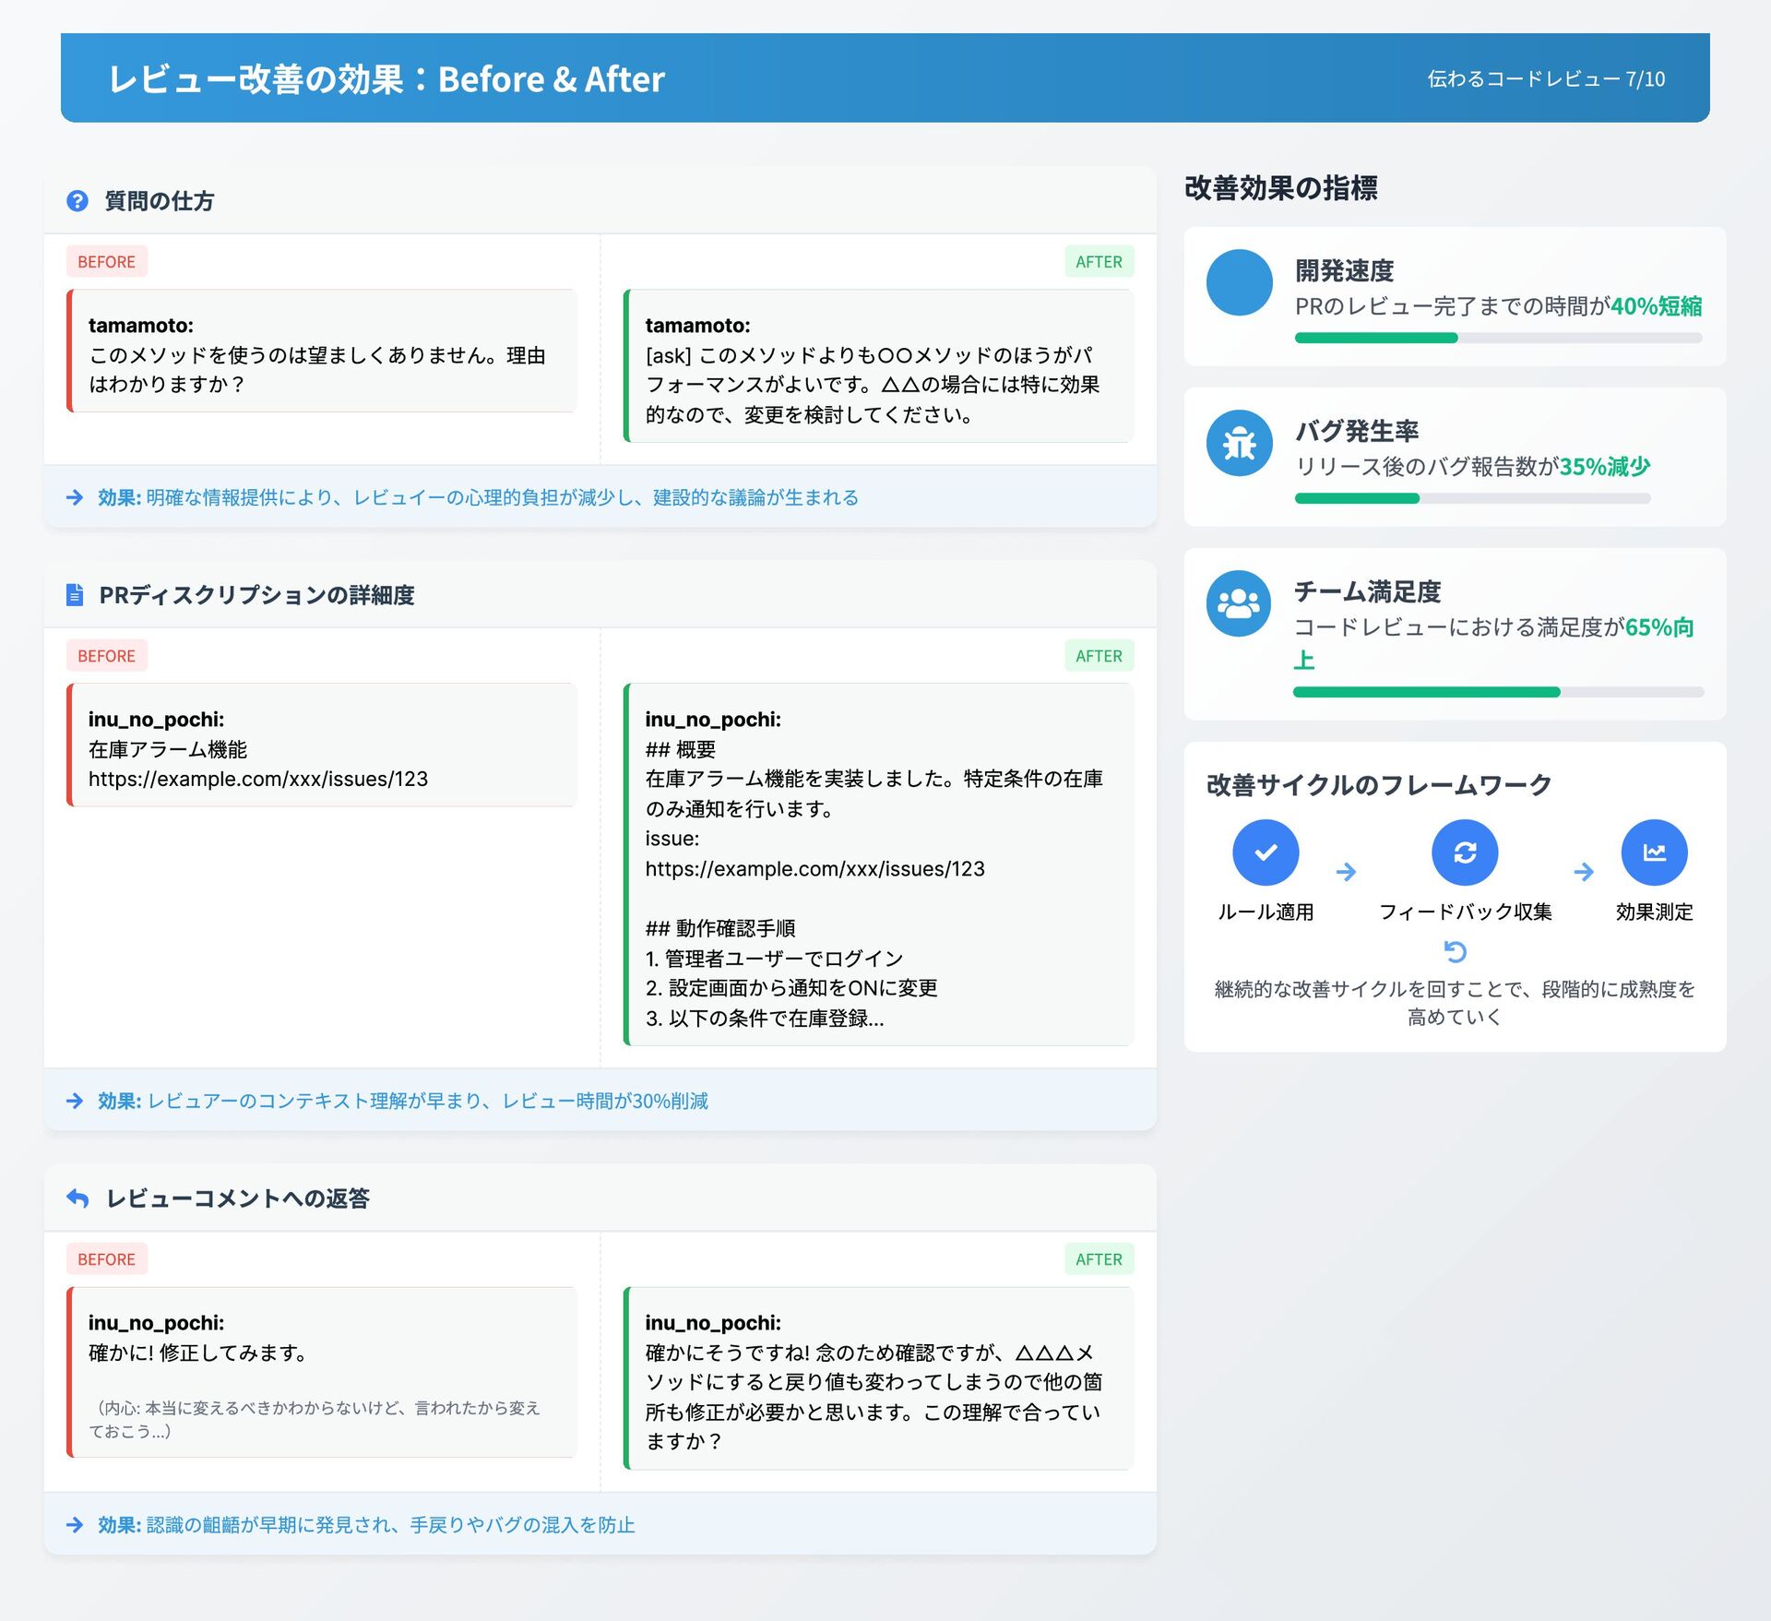Click the 伝わるコードレビュー 7/10 page label
Viewport: 1771px width, 1621px height.
tap(1546, 79)
